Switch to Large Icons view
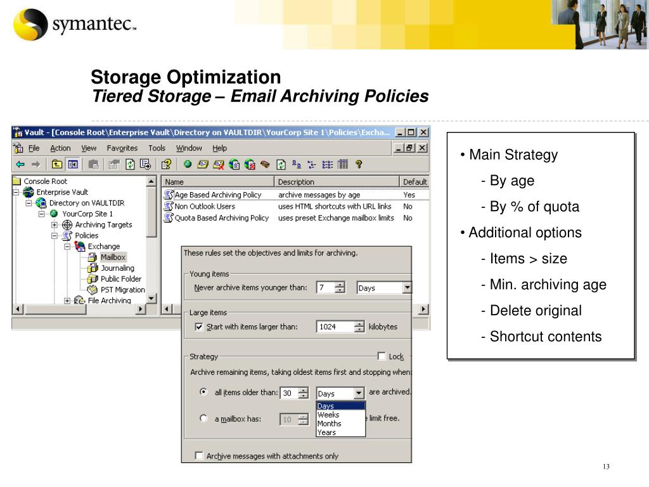Image resolution: width=649 pixels, height=487 pixels. (297, 164)
